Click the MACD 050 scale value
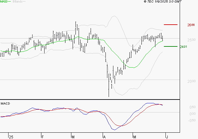The width and height of the screenshot is (198, 139). 192,107
